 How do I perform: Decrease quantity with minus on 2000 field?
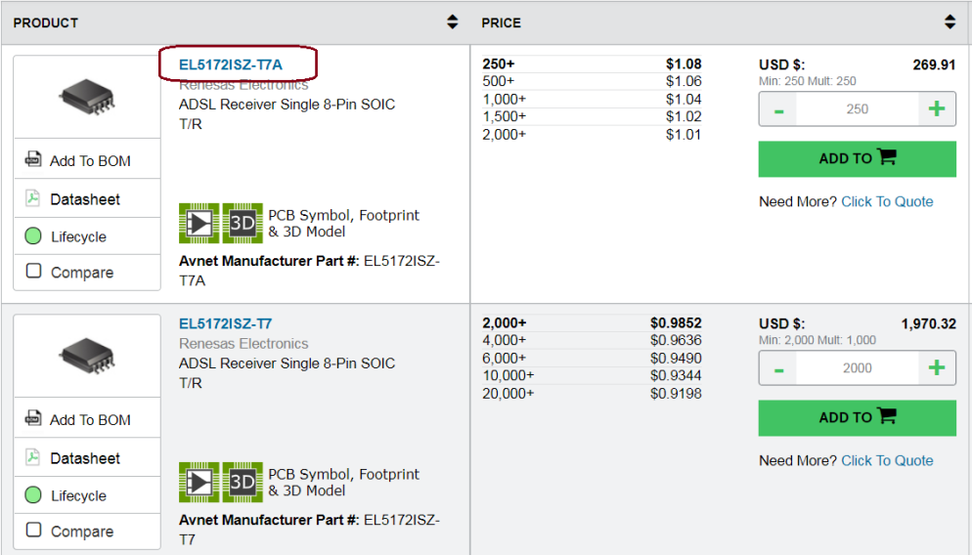coord(778,368)
